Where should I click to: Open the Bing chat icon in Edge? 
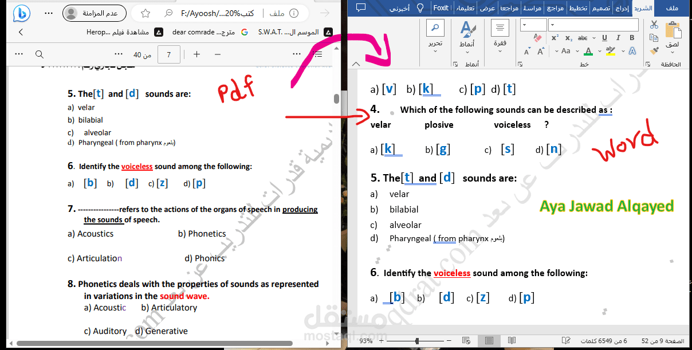click(21, 13)
